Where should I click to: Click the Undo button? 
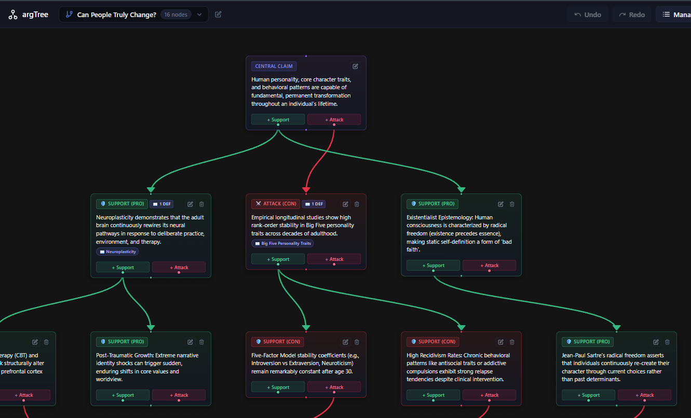[x=588, y=15]
